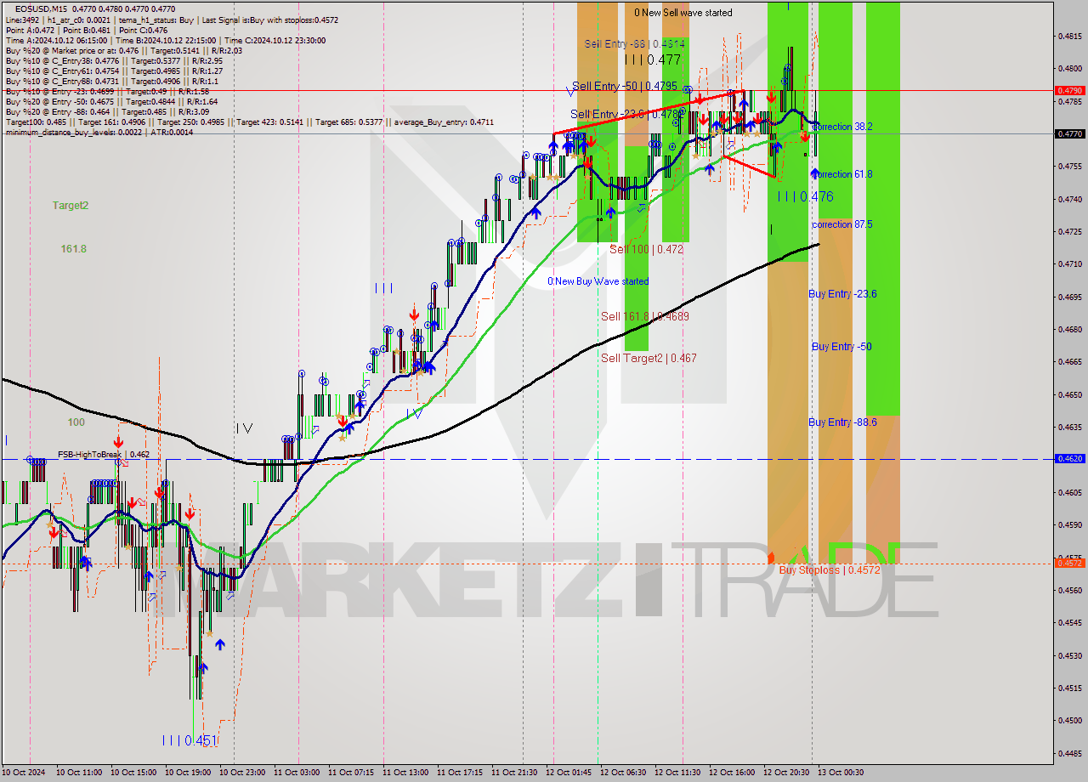The height and width of the screenshot is (782, 1088).
Task: Select the 0.4800 price axis label
Action: [1069, 68]
